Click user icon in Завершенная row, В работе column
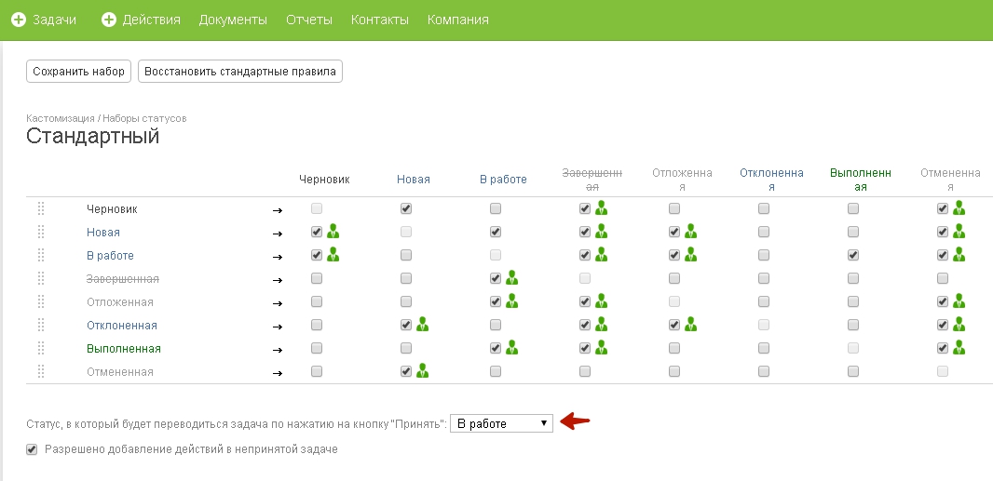Image resolution: width=993 pixels, height=481 pixels. point(511,278)
